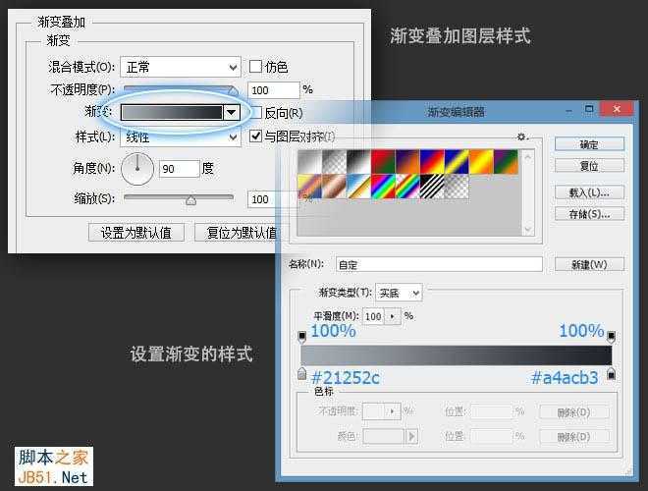Screen dimensions: 648x491
Task: Choose the spectrum rainbow gradient preset
Action: [383, 186]
